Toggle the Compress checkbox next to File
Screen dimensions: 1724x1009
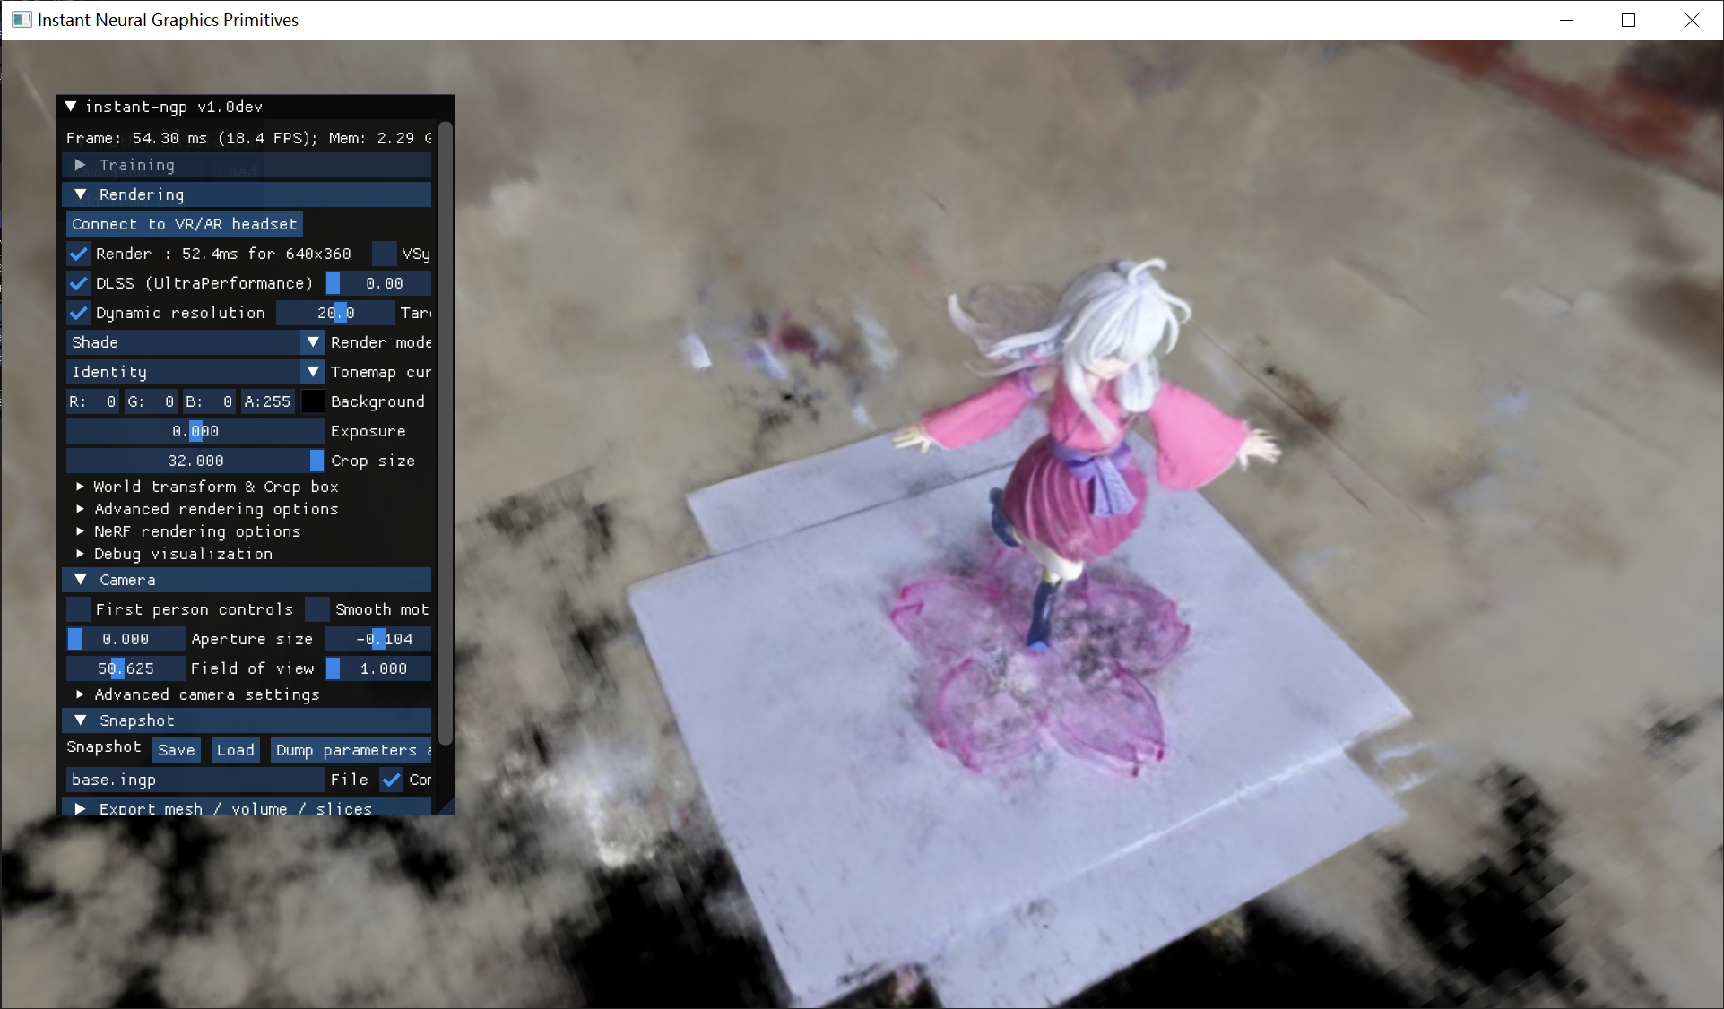[x=391, y=780]
